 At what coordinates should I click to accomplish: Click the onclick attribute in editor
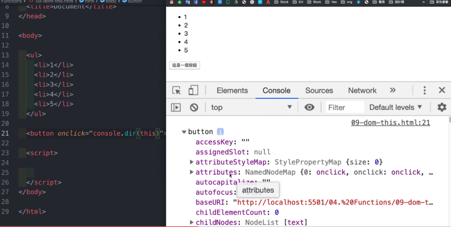coord(71,133)
